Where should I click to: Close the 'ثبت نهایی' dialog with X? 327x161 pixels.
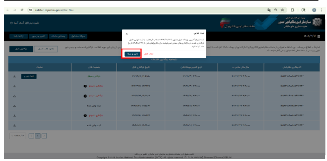pos(127,34)
